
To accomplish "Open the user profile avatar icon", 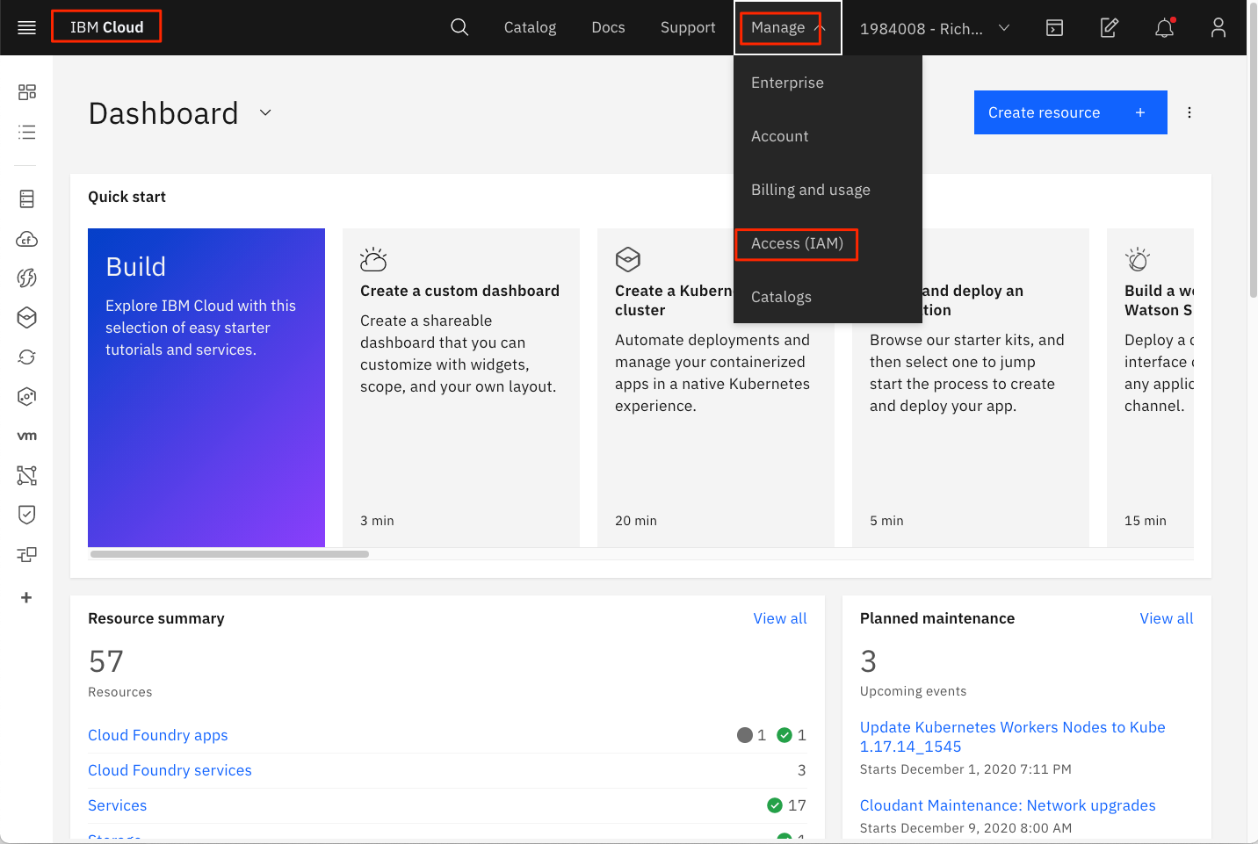I will (x=1218, y=28).
